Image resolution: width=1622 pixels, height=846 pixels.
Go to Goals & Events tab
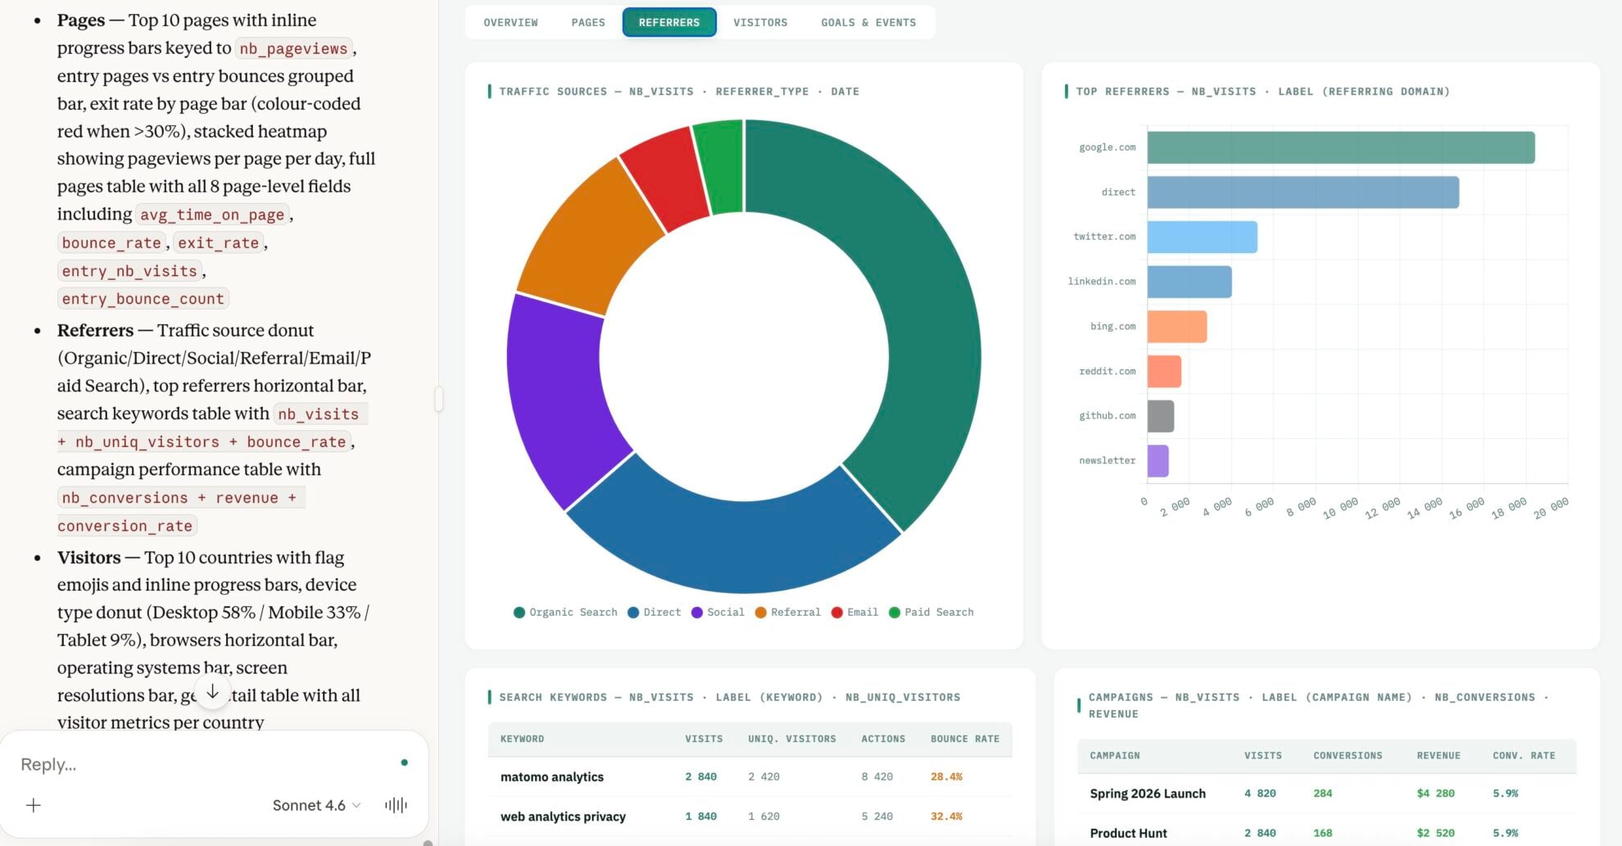coord(868,22)
